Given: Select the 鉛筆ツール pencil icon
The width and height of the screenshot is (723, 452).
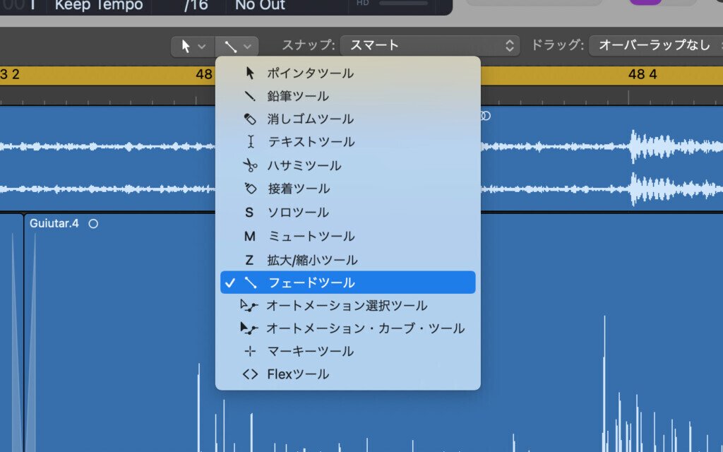Looking at the screenshot, I should click(249, 96).
